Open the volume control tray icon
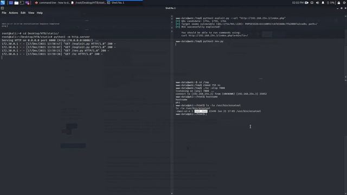The image size is (347, 195). click(318, 3)
